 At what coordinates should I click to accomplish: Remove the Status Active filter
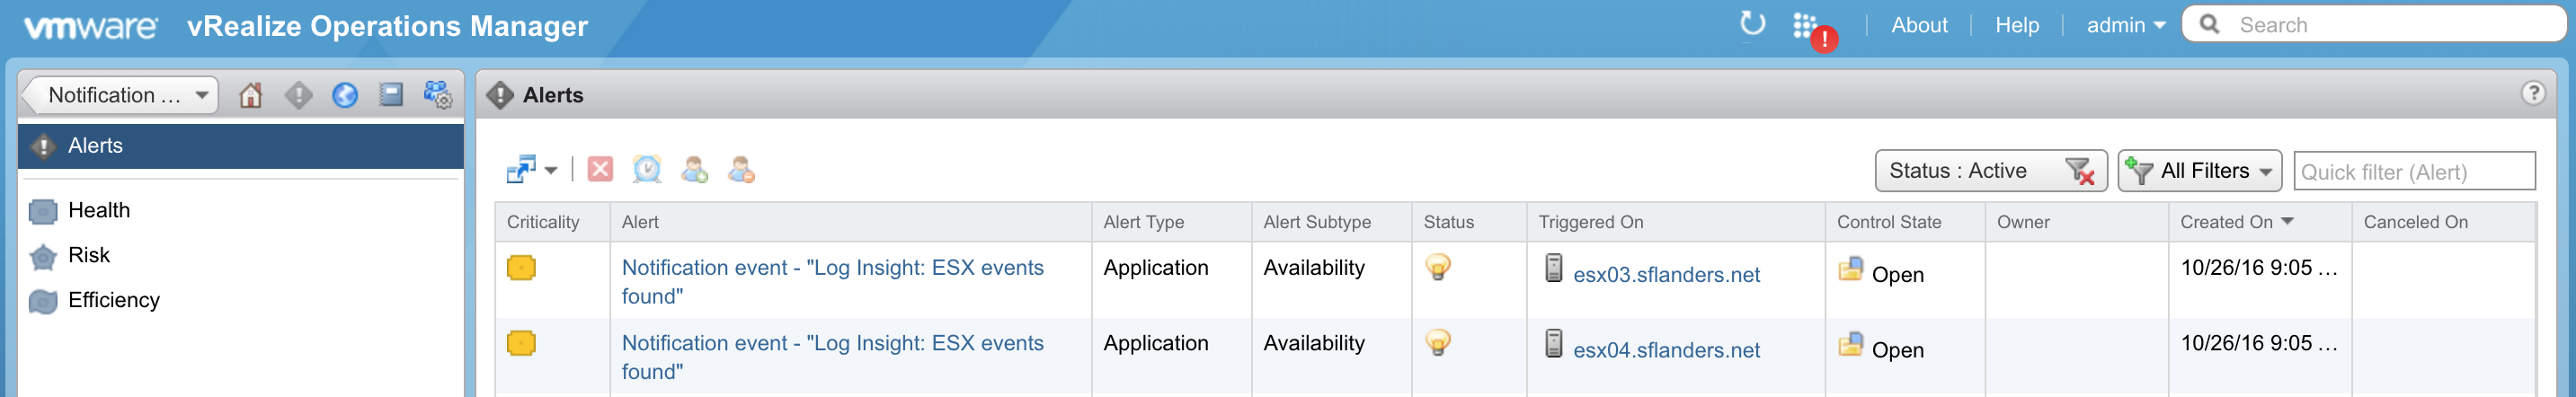2080,171
